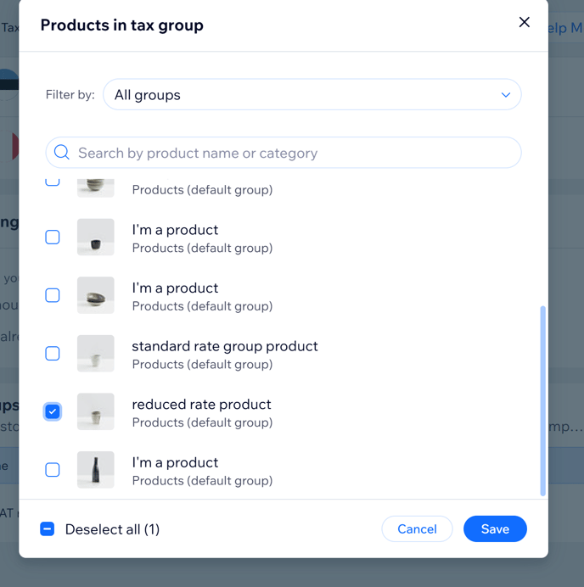Screen dimensions: 584x587
Task: Click the product list vertical scrollbar
Action: (542, 401)
